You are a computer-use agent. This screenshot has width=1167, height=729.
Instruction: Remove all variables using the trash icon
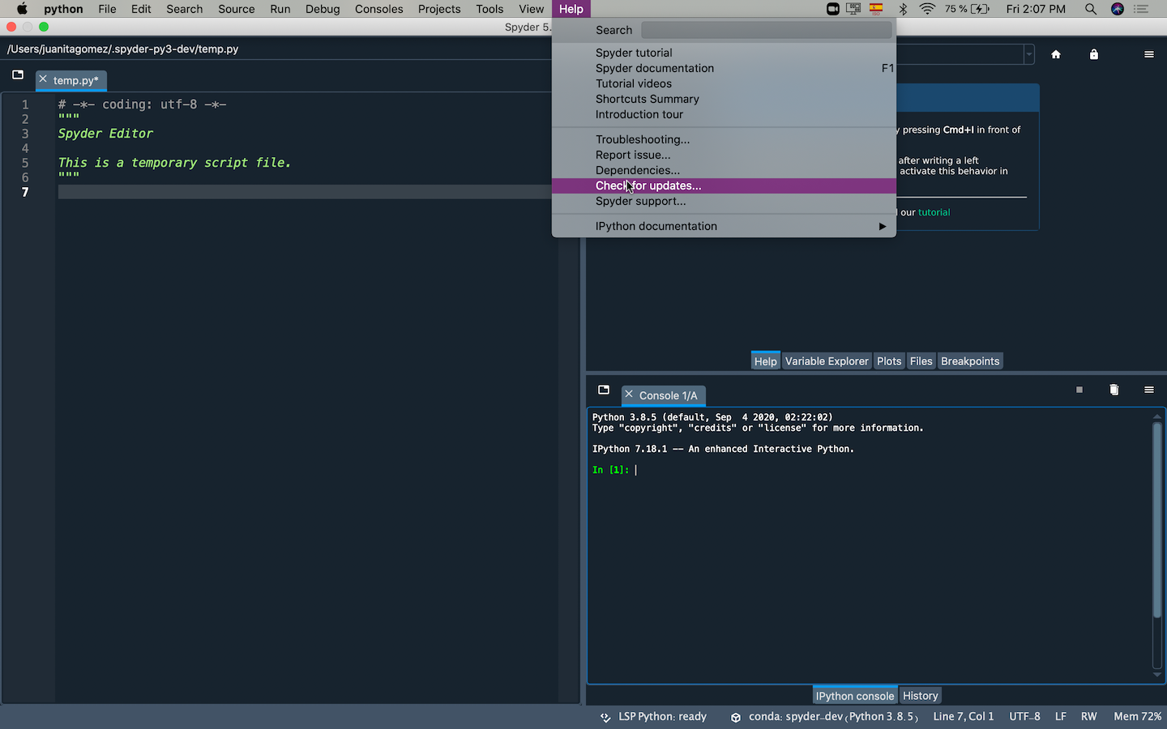click(x=1114, y=390)
